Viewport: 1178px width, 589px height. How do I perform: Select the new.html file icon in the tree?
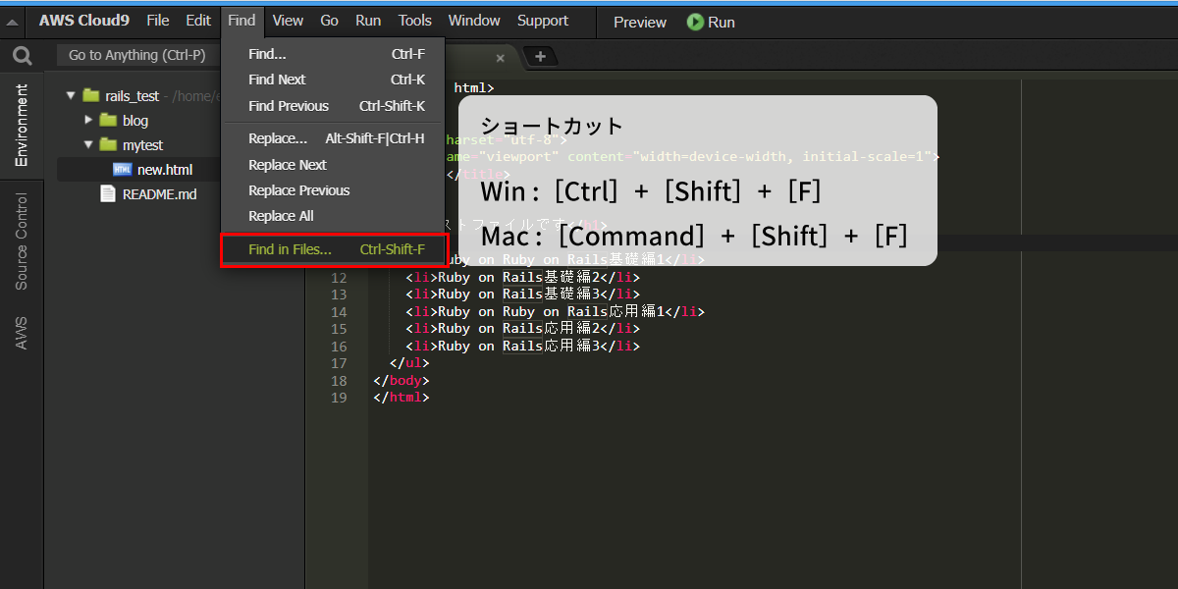pyautogui.click(x=123, y=170)
